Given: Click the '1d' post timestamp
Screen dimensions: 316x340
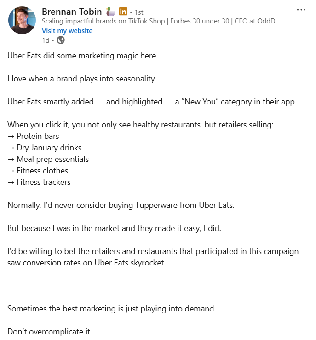Looking at the screenshot, I should 46,40.
